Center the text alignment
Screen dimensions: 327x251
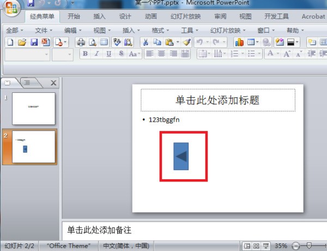(161, 54)
